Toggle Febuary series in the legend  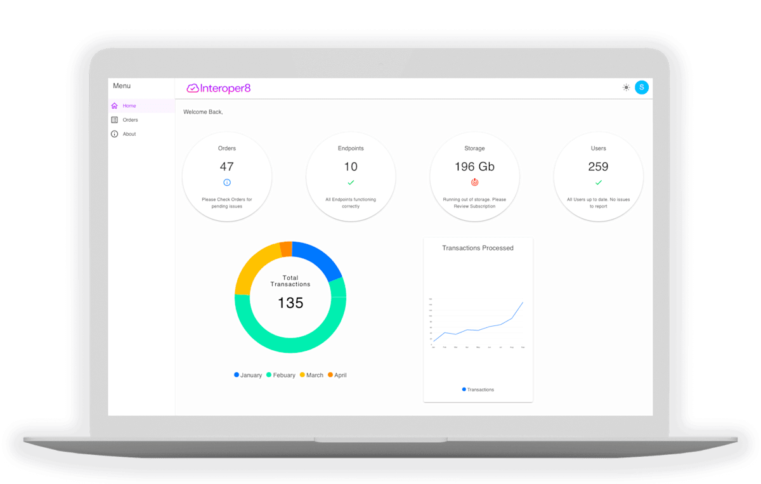click(x=281, y=375)
